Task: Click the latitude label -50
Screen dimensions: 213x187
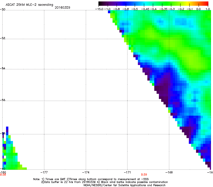Action: (x=3, y=9)
